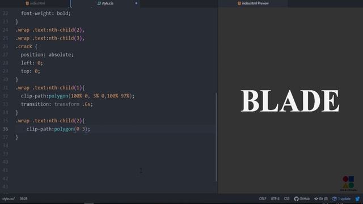Click the bird icon in status bar
Image resolution: width=363 pixels, height=204 pixels.
pyautogui.click(x=358, y=199)
